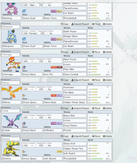This screenshot has height=163, width=137.
Task: Delete the Crobat set
Action: point(108,108)
